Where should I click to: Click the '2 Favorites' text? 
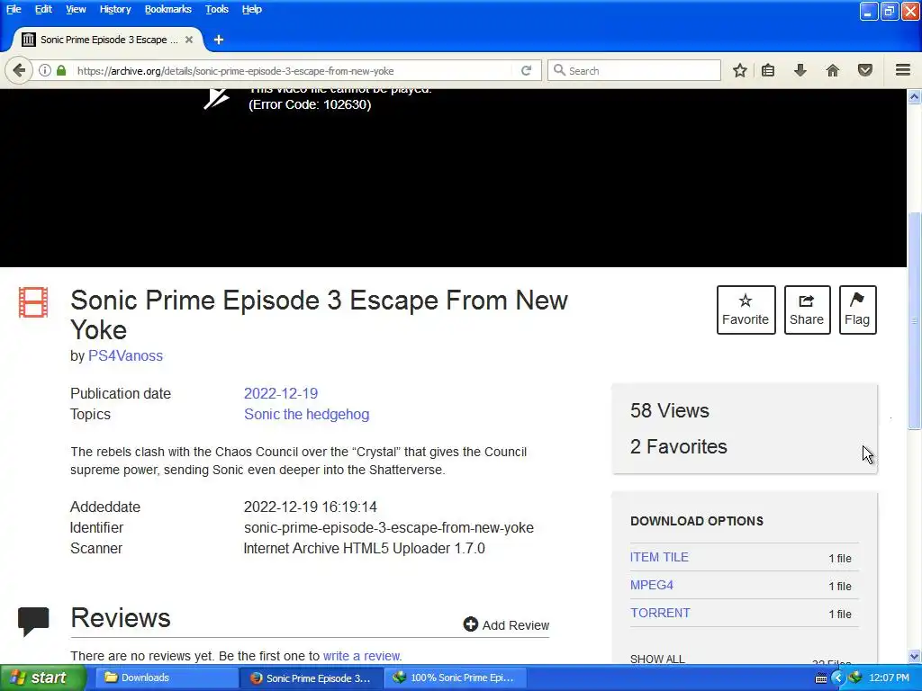click(679, 446)
